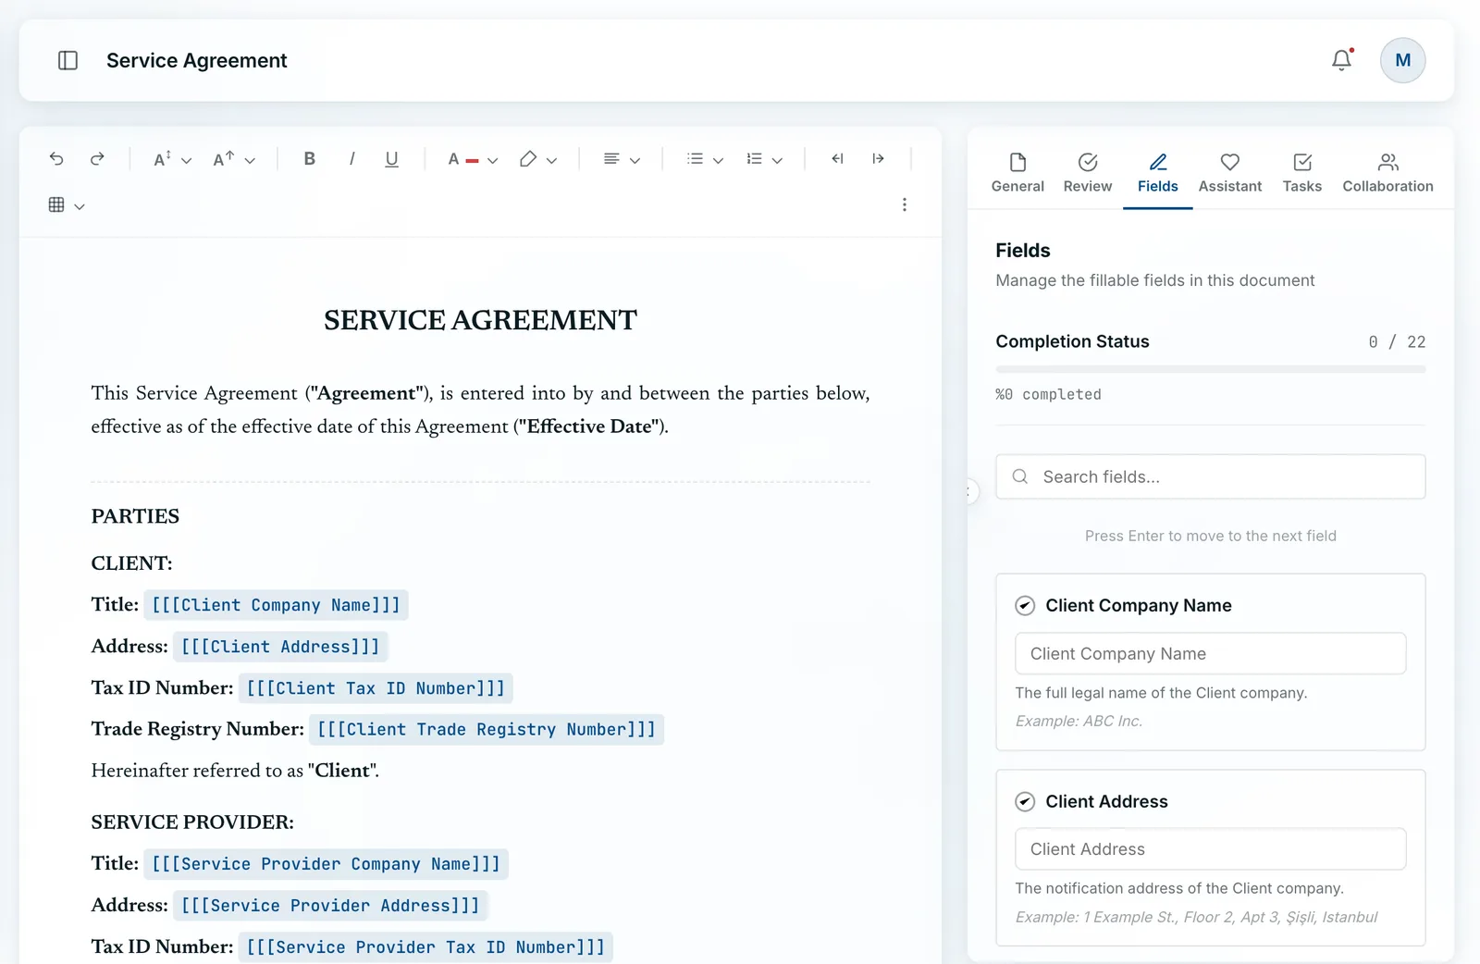The image size is (1480, 964).
Task: Open the numbered list style dropdown
Action: (777, 161)
